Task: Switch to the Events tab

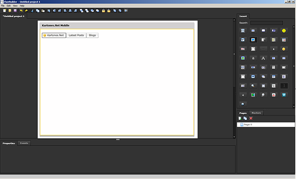Action: pos(24,143)
